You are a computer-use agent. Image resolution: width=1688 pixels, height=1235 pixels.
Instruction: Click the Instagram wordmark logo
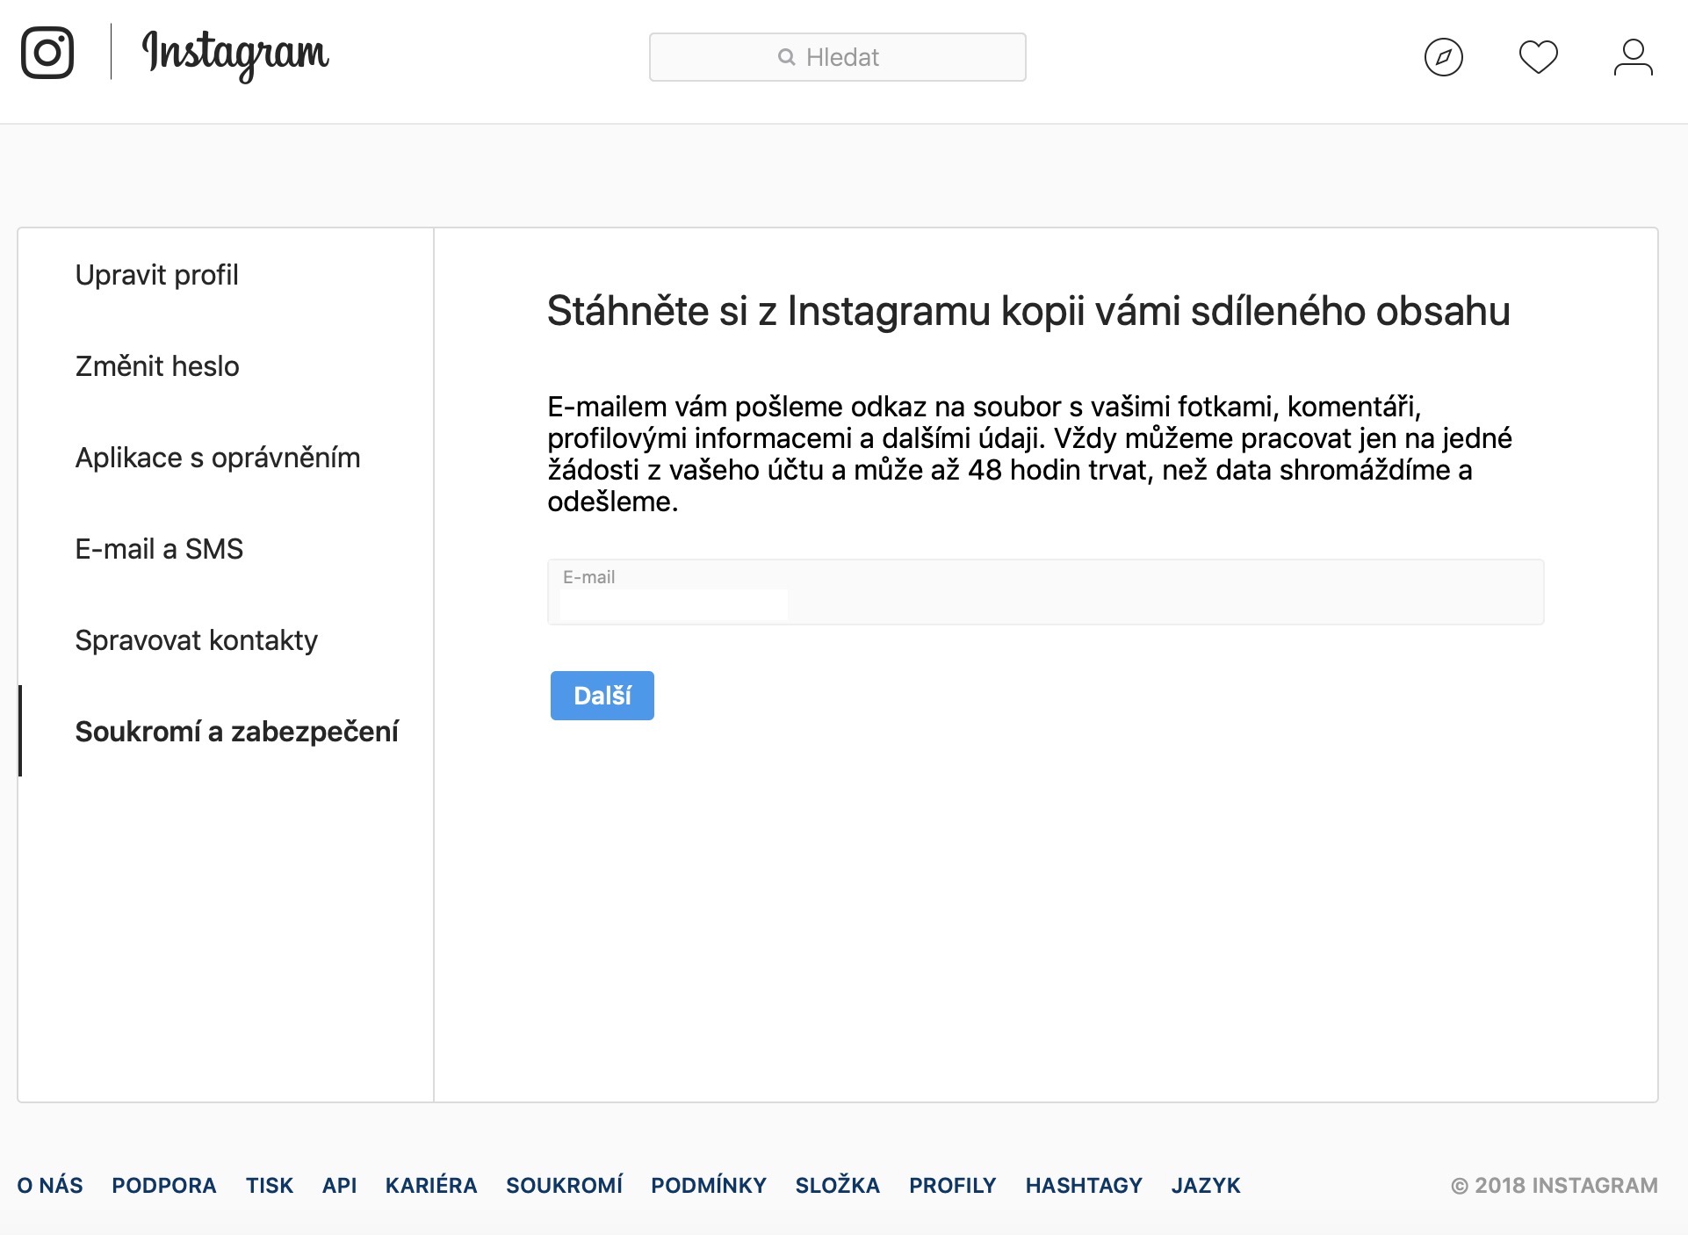pyautogui.click(x=235, y=54)
